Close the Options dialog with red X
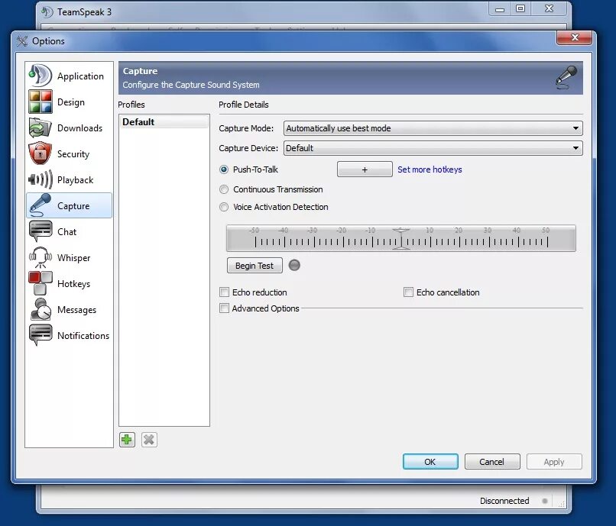Viewport: 616px width, 526px height. [x=575, y=37]
